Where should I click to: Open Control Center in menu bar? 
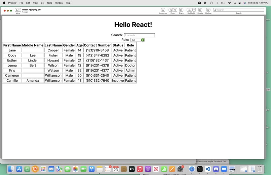pyautogui.click(x=240, y=3)
